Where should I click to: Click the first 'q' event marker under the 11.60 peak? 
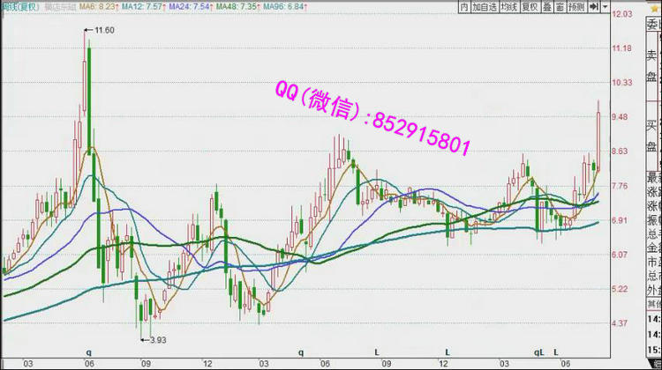click(87, 351)
